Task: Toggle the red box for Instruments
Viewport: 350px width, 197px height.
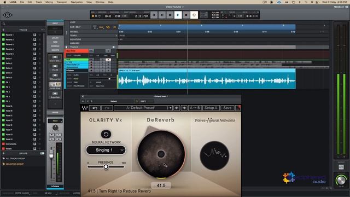Action: (3, 144)
